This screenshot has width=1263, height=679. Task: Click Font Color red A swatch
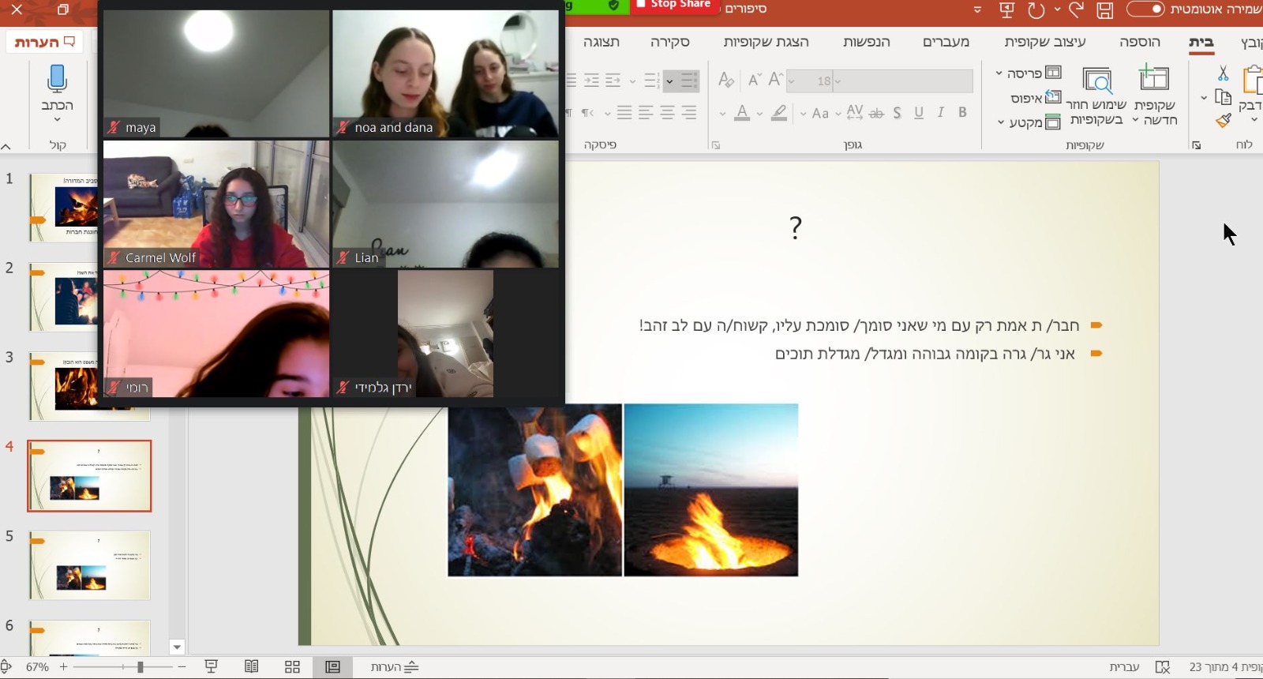(742, 113)
